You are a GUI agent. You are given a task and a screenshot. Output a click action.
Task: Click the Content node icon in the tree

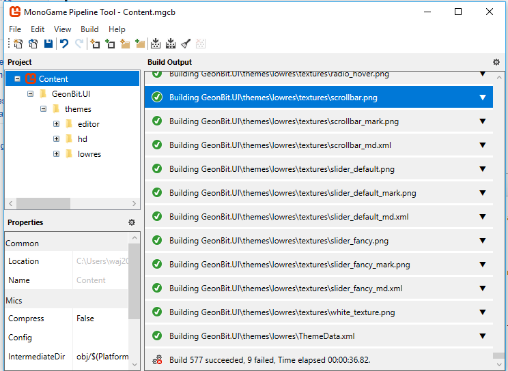tap(31, 78)
